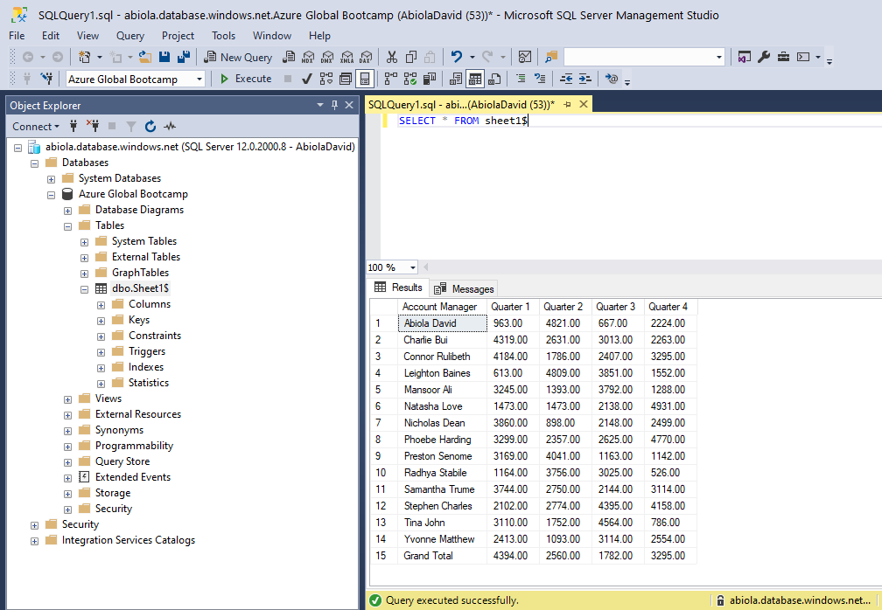882x610 pixels.
Task: Open the File menu
Action: point(17,35)
